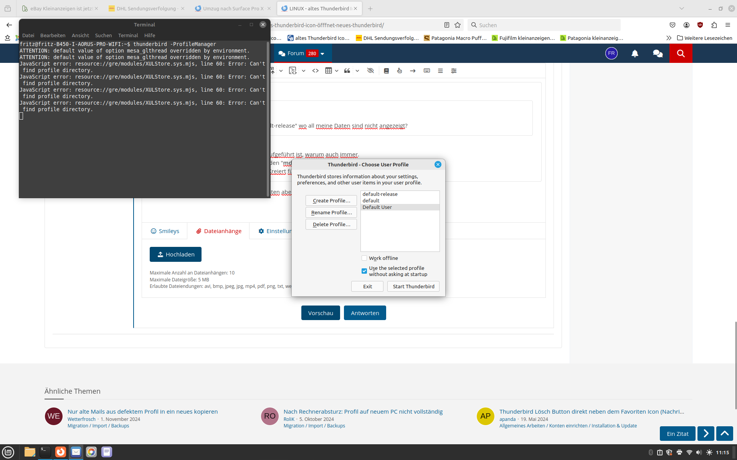
Task: Toggle the spoiler crossed-eye editor icon
Action: (370, 71)
